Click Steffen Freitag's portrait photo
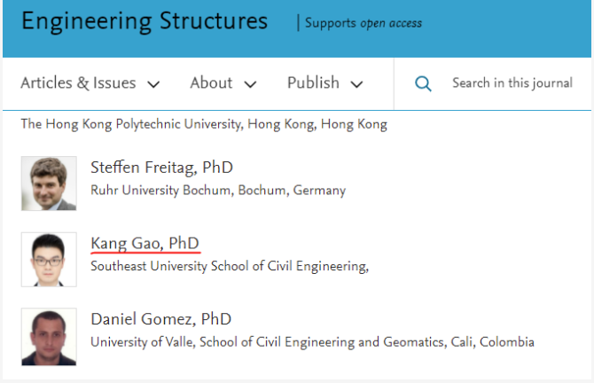The width and height of the screenshot is (594, 383). 49,184
